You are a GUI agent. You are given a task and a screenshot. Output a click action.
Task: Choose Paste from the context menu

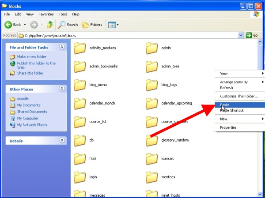click(x=240, y=105)
